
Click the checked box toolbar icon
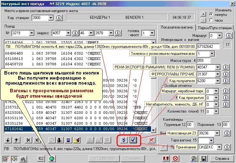(x=133, y=140)
